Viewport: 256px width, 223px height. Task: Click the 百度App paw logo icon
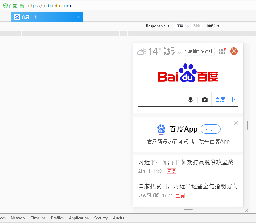coord(161,129)
